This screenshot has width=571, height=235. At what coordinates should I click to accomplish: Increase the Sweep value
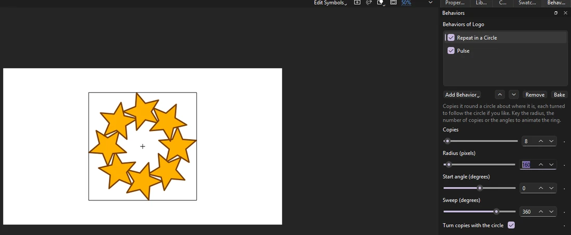pos(541,211)
